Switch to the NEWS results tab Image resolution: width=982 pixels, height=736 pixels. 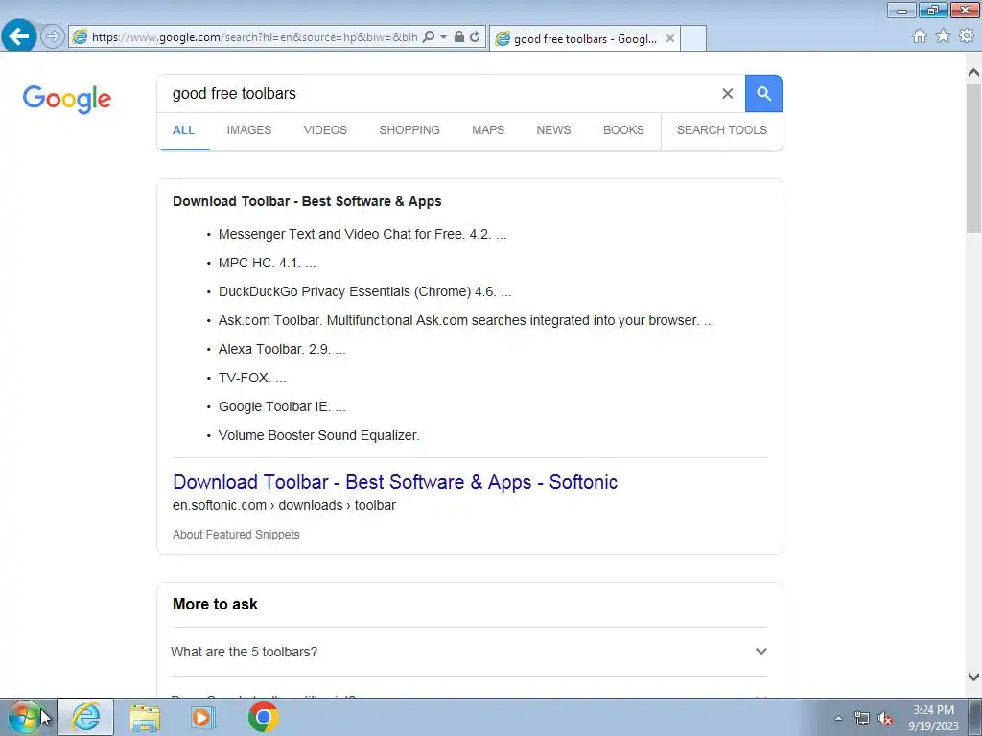pos(553,130)
